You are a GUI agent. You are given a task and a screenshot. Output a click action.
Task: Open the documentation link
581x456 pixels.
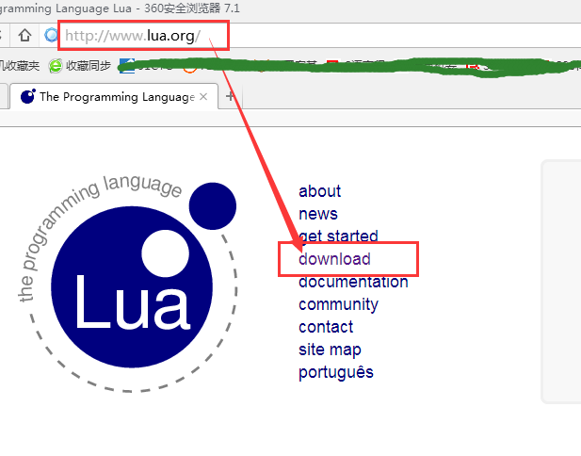(x=353, y=282)
